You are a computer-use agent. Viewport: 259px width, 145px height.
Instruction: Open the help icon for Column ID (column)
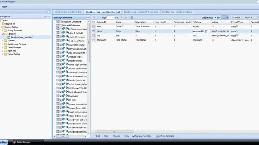pyautogui.click(x=66, y=37)
